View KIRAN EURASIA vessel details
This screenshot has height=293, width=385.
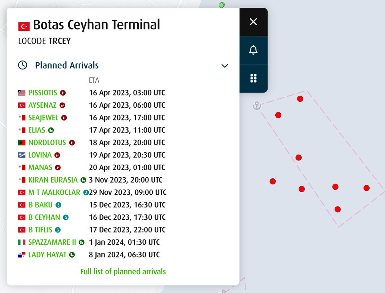click(x=53, y=180)
